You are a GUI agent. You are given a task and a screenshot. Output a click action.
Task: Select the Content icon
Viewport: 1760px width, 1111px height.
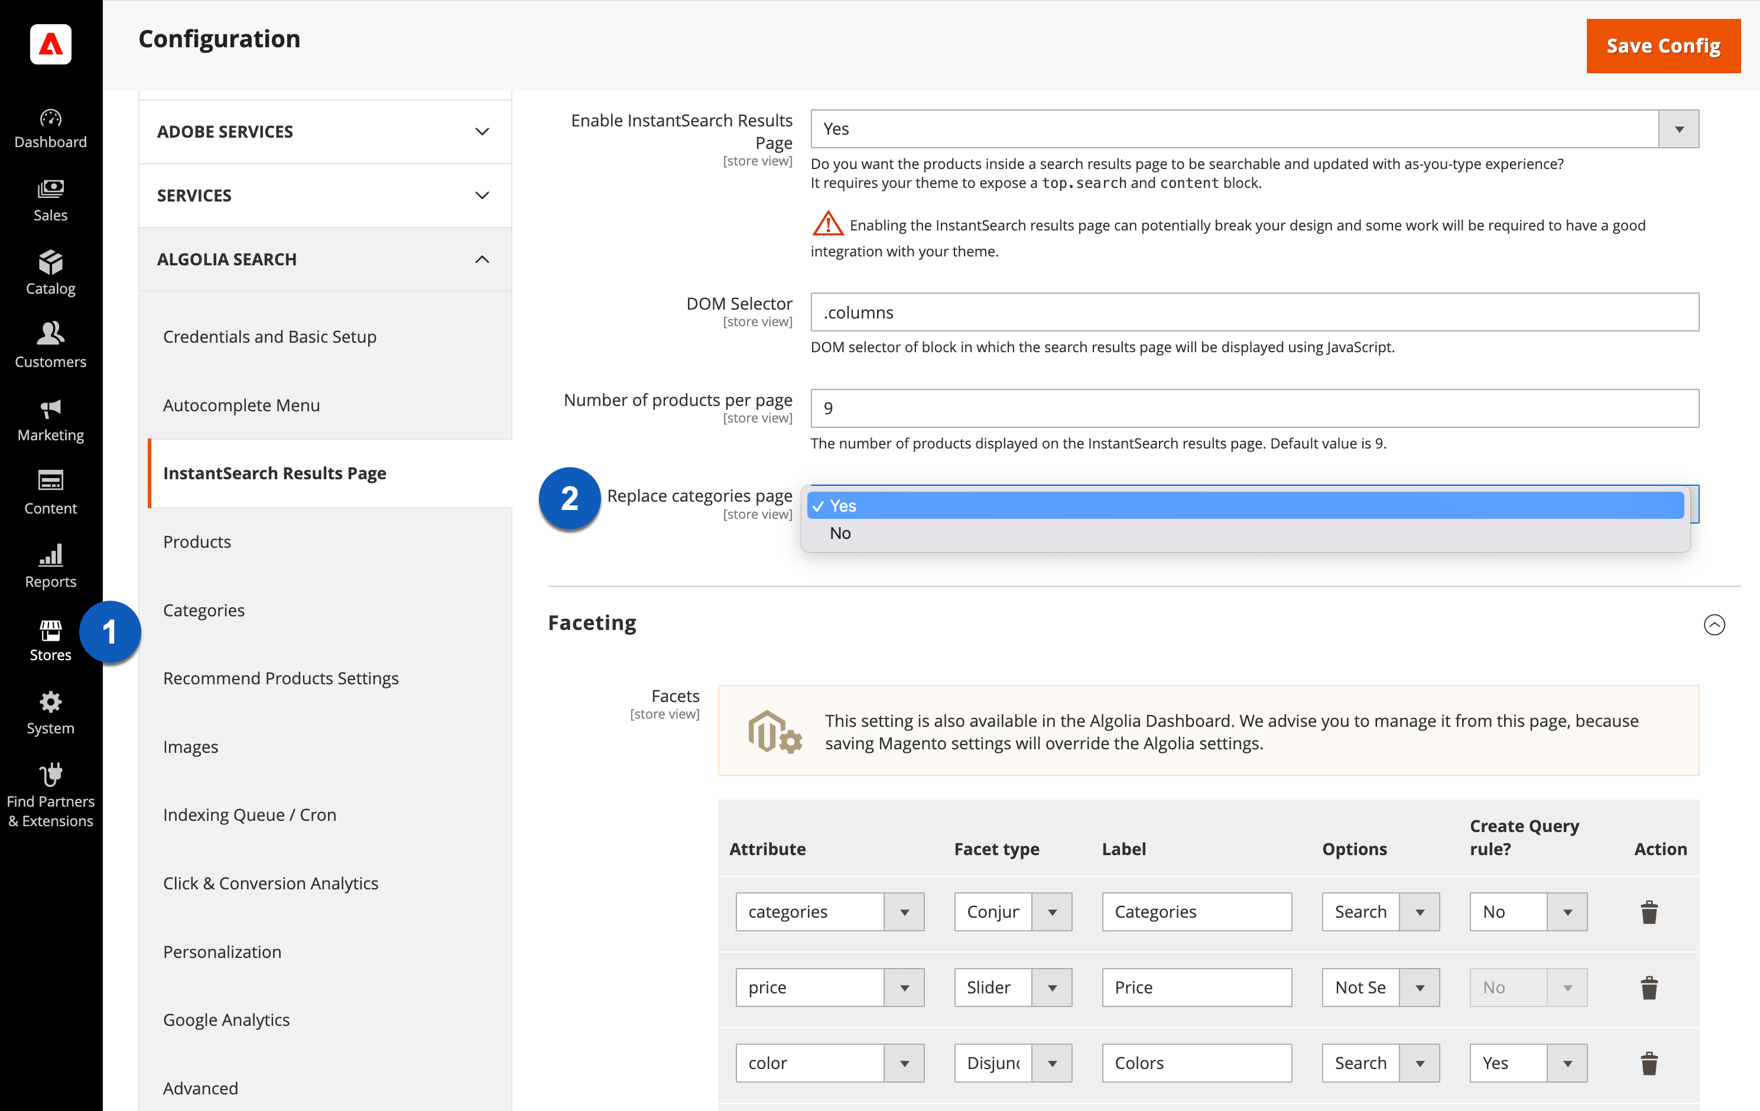pyautogui.click(x=50, y=492)
